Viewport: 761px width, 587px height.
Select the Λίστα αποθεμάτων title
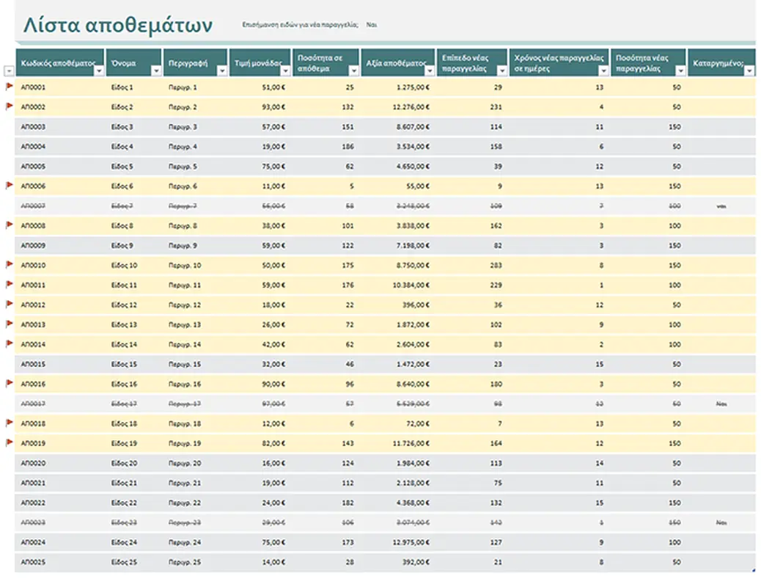[118, 26]
